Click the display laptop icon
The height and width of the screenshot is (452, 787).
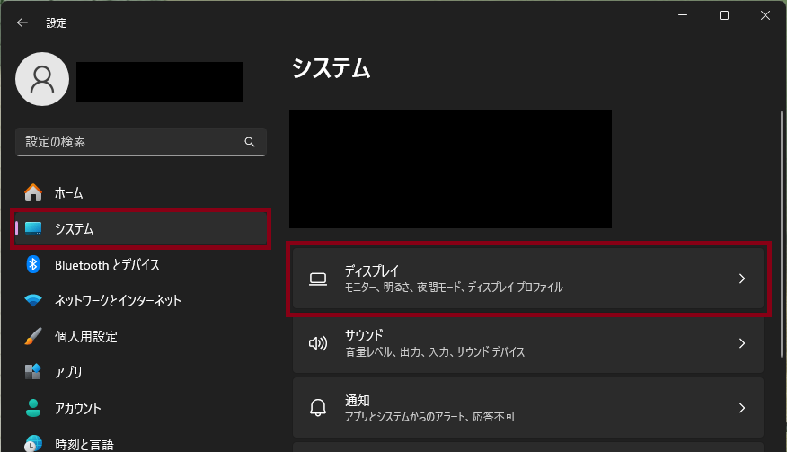[x=317, y=279]
